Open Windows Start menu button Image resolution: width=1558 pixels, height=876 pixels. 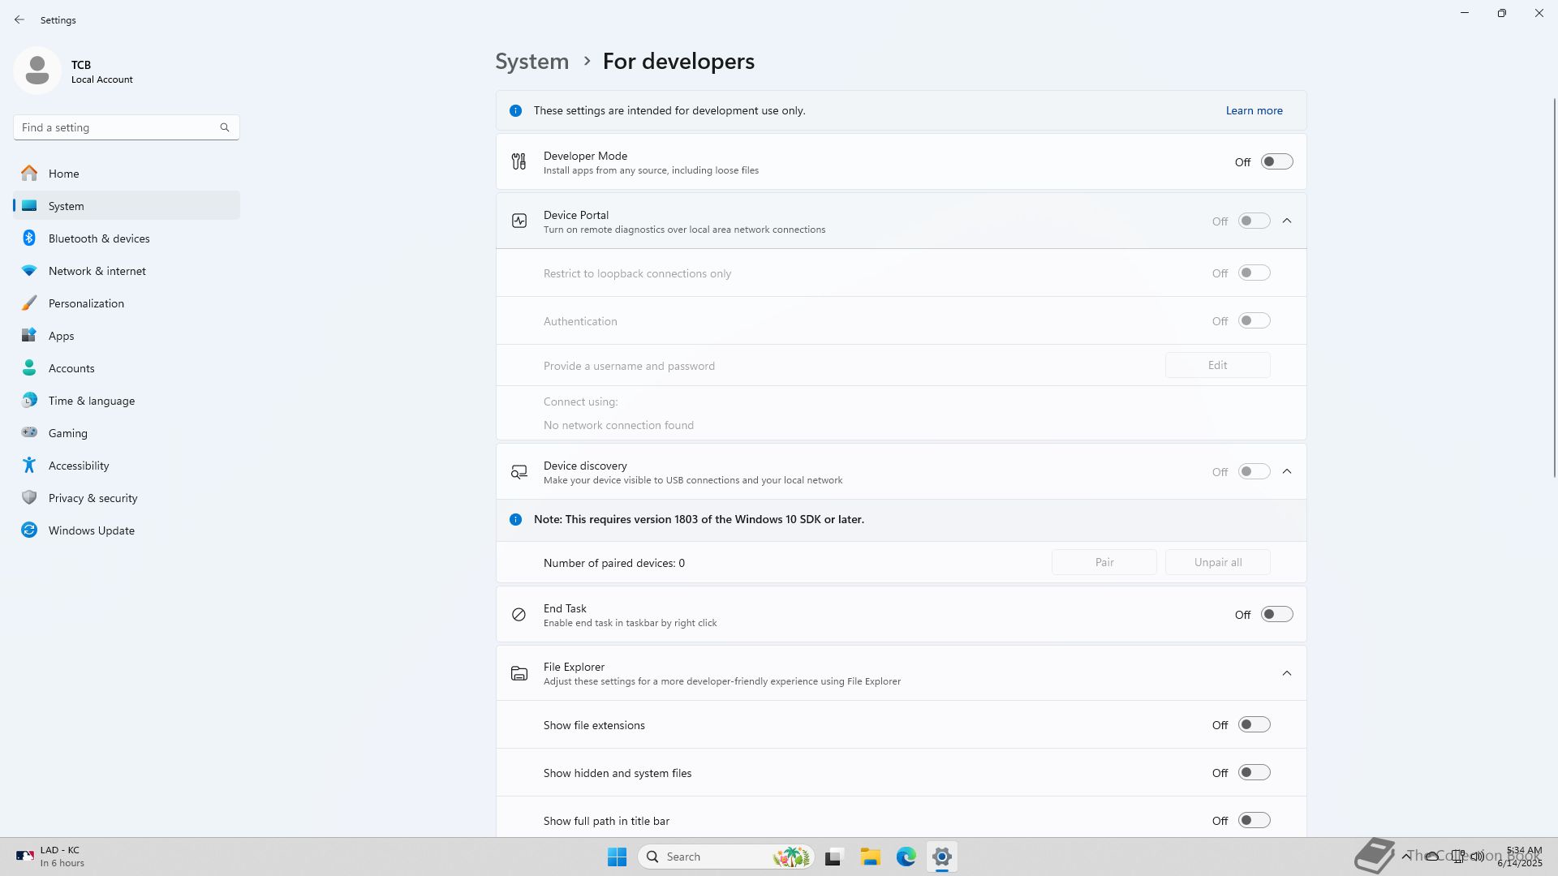[x=617, y=857]
